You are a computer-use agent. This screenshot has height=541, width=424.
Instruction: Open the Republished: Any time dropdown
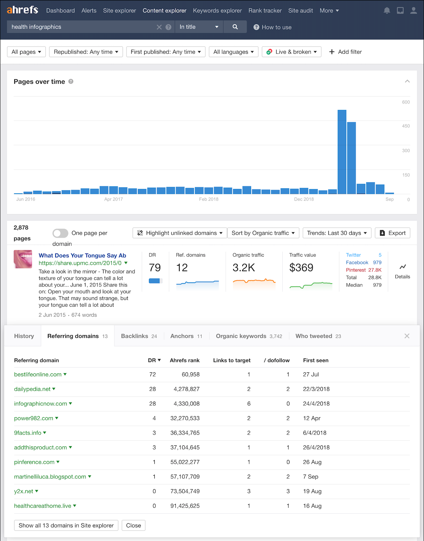pos(86,52)
